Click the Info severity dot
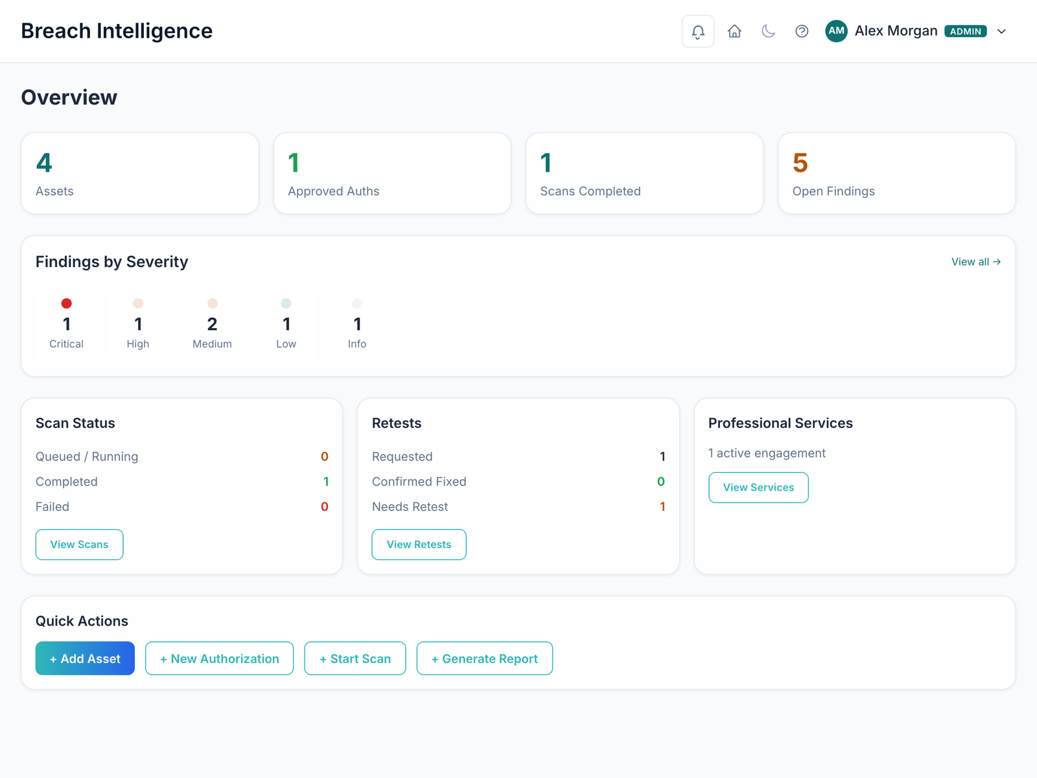 pyautogui.click(x=357, y=303)
